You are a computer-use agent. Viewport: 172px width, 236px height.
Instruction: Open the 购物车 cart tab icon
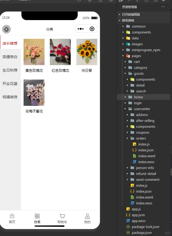(62, 216)
